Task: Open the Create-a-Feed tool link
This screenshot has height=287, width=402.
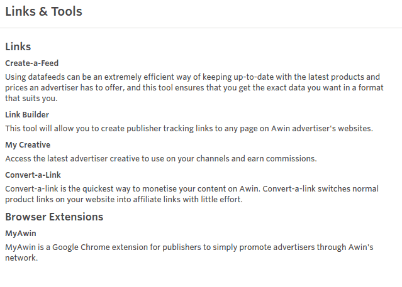Action: point(32,63)
